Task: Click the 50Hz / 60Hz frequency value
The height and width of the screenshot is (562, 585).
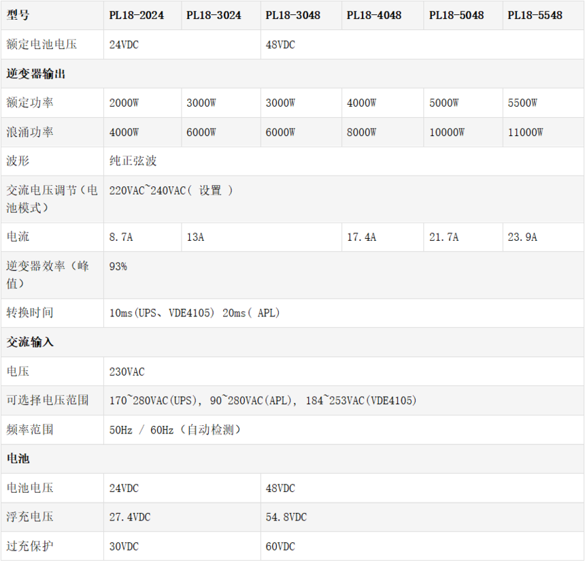Action: click(x=175, y=430)
